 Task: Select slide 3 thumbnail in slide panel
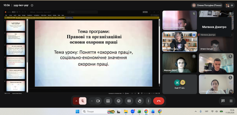(x=15, y=50)
